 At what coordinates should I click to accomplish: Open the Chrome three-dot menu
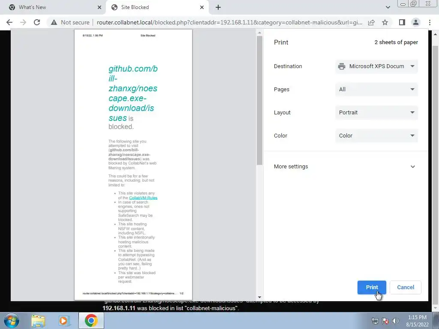pyautogui.click(x=430, y=22)
